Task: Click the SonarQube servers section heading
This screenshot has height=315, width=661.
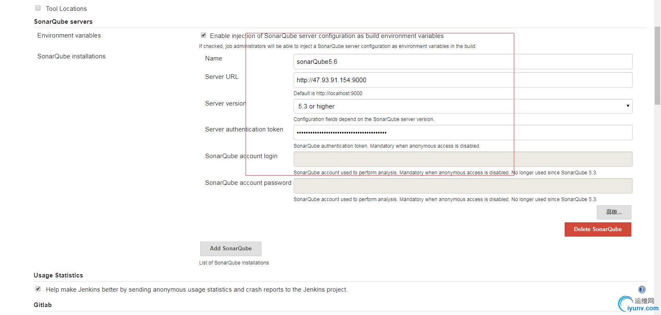Action: click(63, 22)
